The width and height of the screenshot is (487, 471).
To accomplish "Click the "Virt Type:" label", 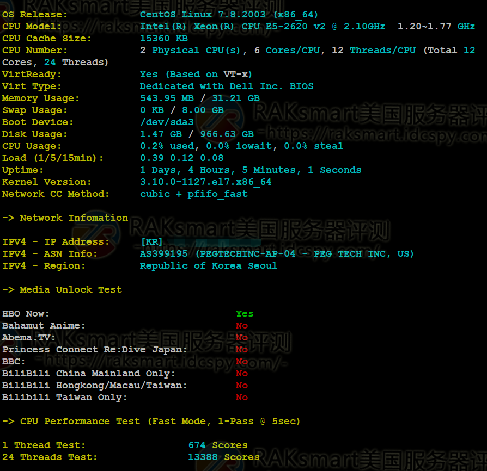I will point(32,86).
